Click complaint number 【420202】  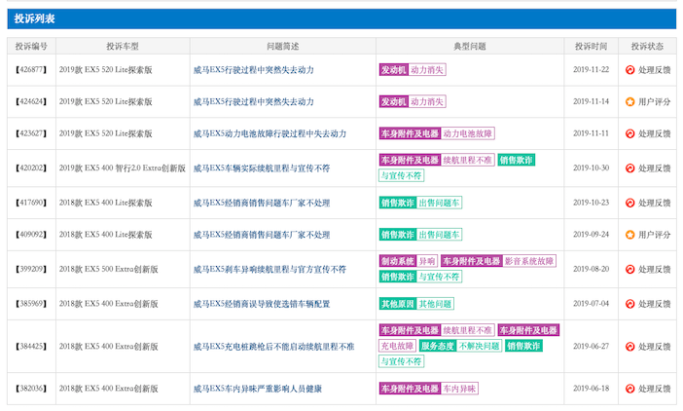(31, 168)
